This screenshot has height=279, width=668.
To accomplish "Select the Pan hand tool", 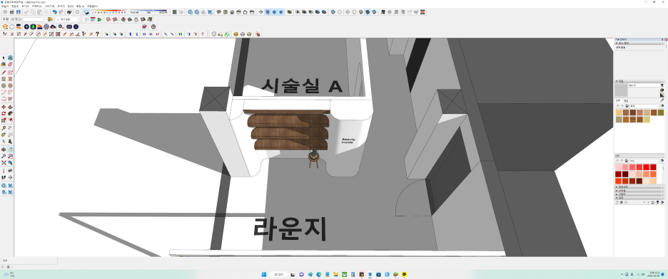I will (10, 149).
